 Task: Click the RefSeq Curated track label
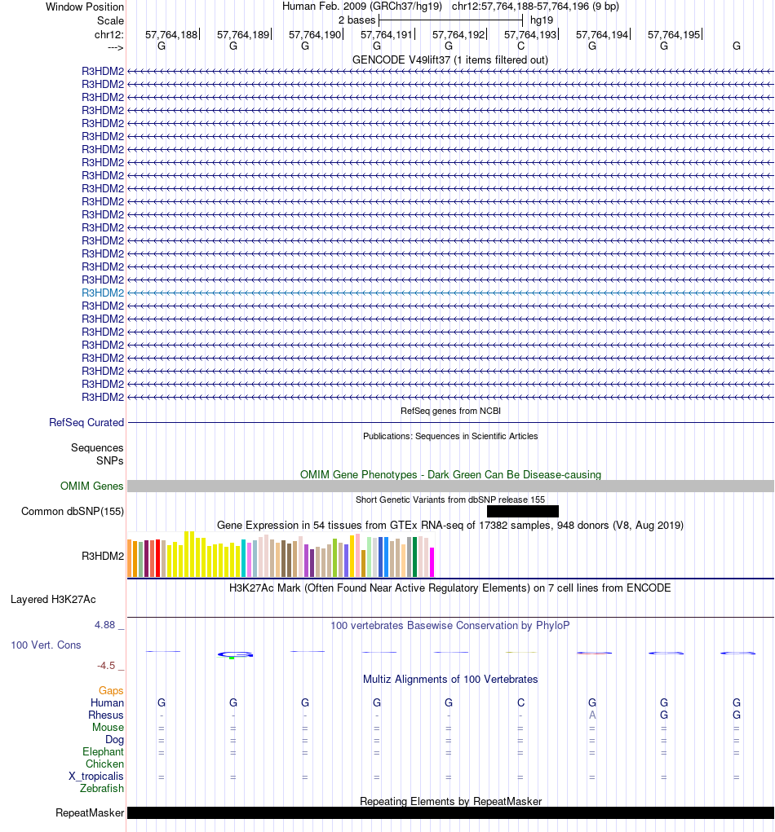[x=86, y=422]
